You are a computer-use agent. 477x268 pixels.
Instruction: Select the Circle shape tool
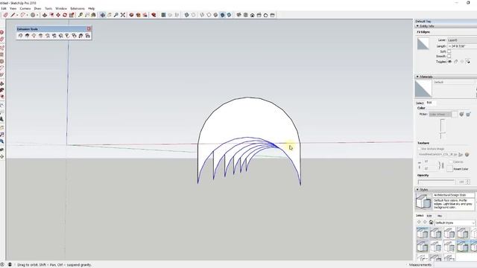click(x=33, y=15)
